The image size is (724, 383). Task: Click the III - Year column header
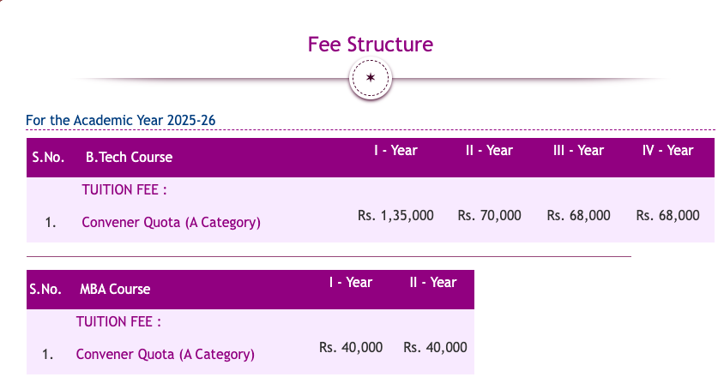click(x=578, y=151)
